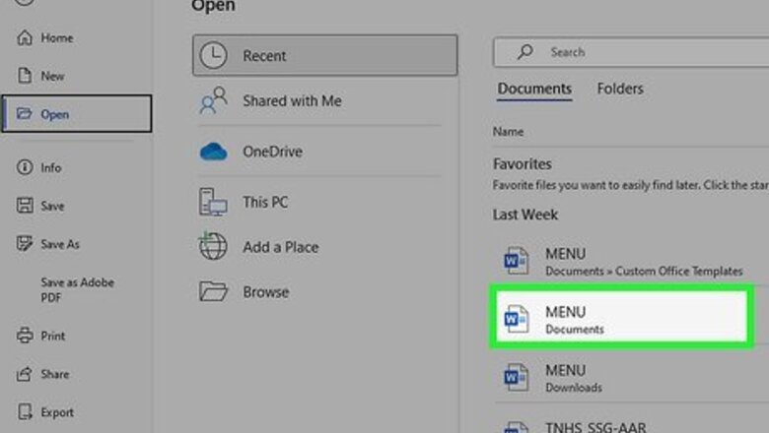Click Add a Place option
The width and height of the screenshot is (769, 433).
click(280, 247)
